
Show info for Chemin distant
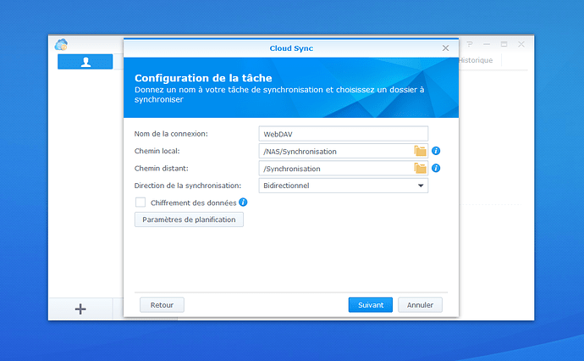(x=436, y=168)
